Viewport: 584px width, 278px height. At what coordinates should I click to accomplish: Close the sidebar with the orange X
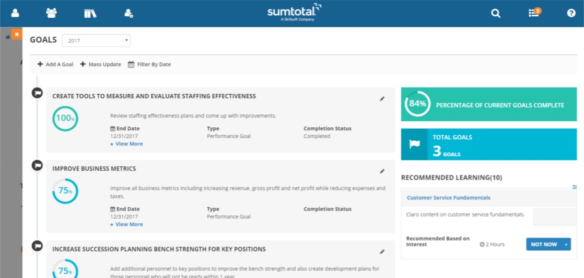pyautogui.click(x=16, y=34)
